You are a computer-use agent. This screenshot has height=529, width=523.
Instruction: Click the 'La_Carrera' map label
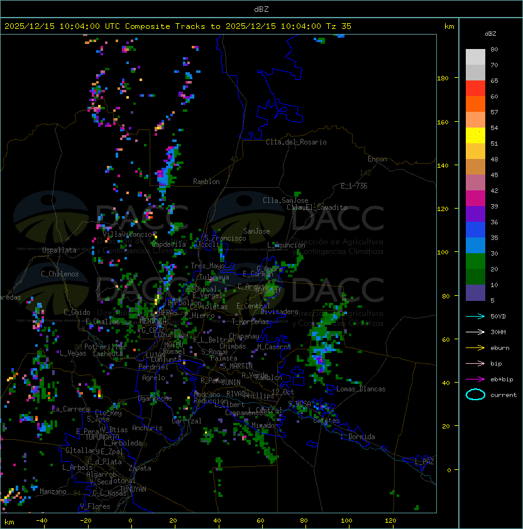coord(71,409)
